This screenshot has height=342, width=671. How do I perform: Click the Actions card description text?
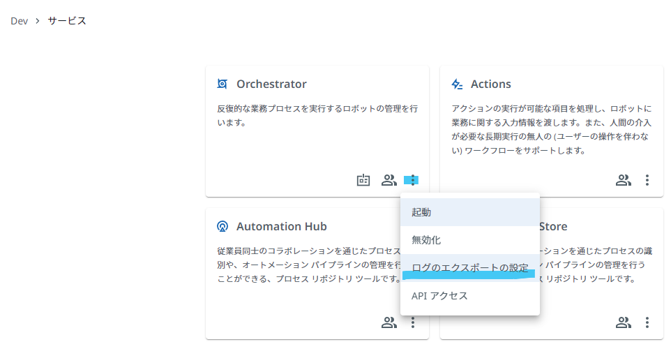[552, 129]
